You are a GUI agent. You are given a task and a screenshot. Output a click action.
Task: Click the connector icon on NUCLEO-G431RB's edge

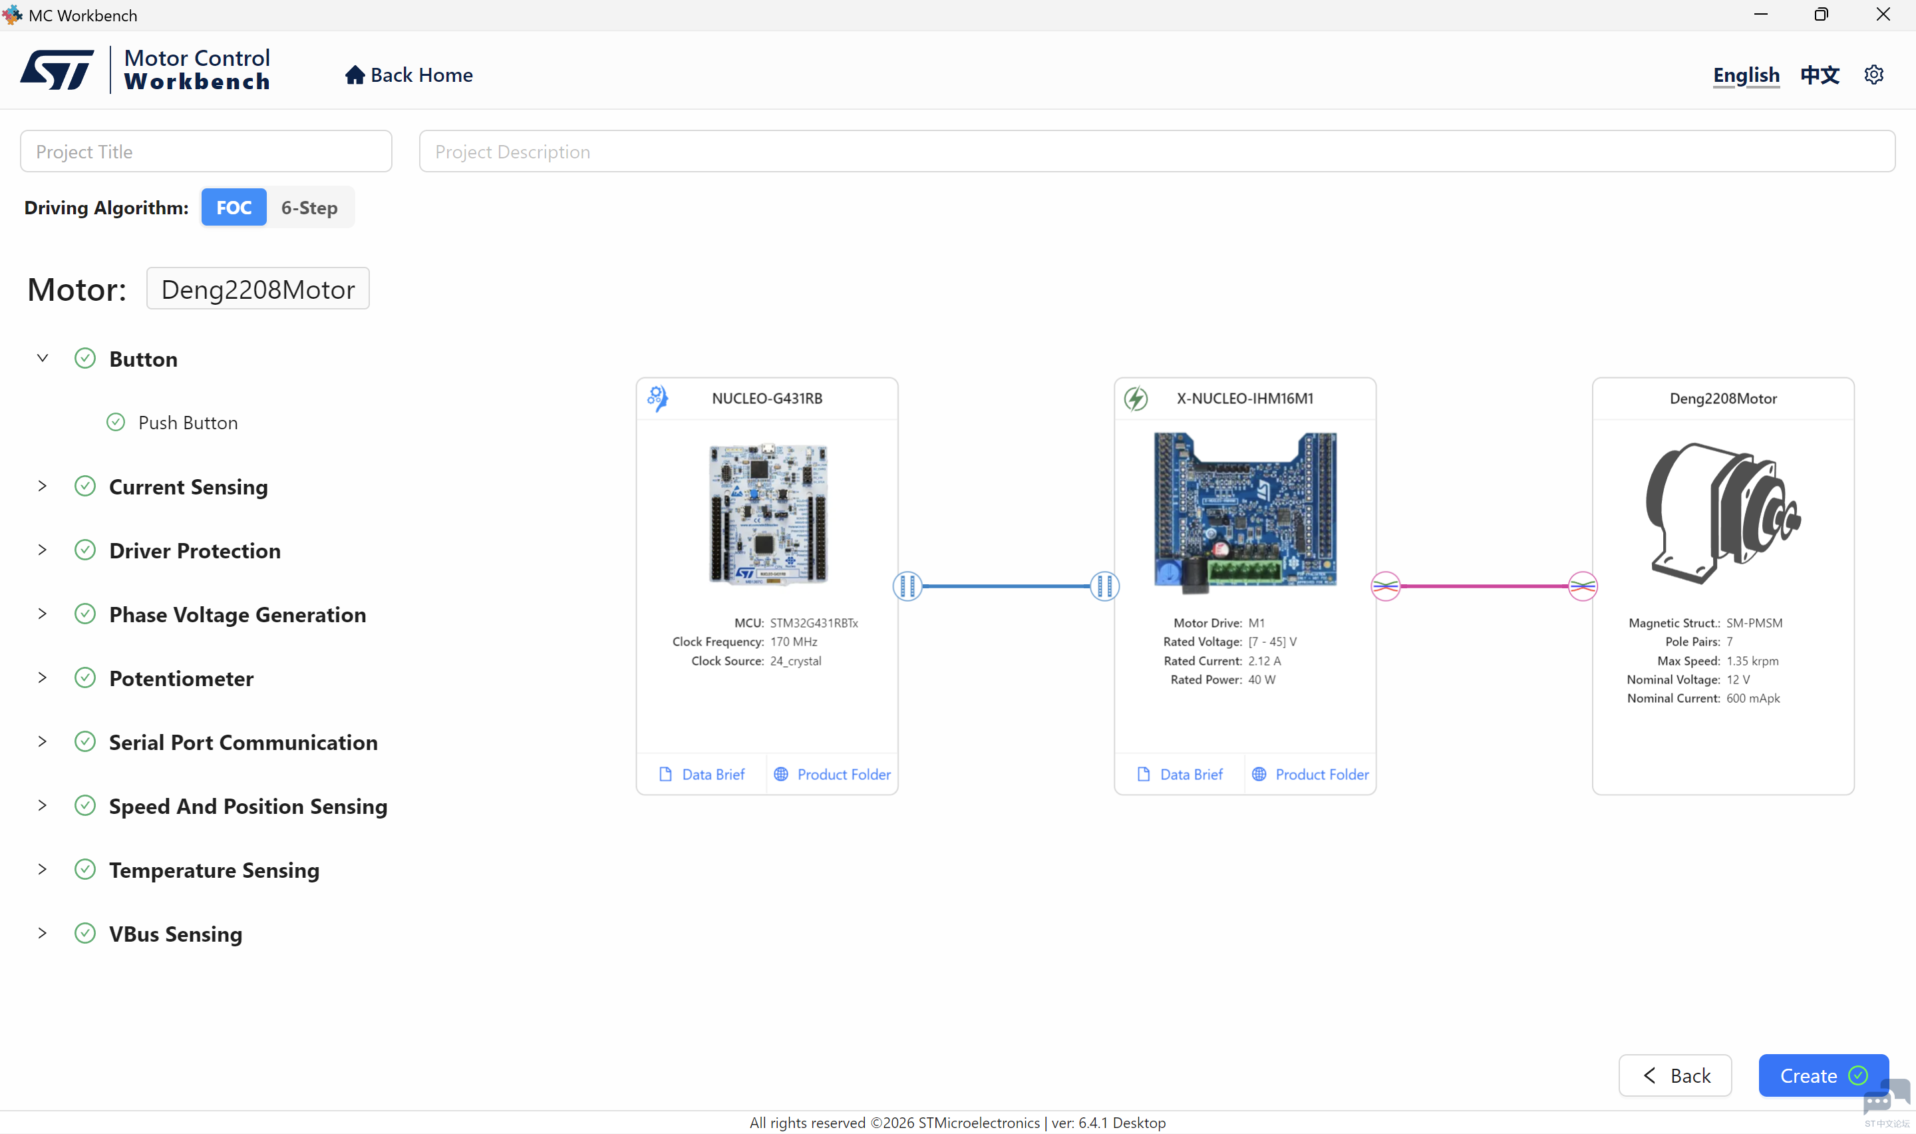[907, 586]
